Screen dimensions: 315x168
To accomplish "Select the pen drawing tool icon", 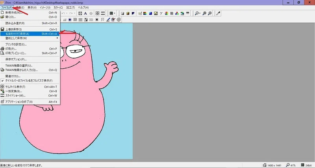I will (x=108, y=20).
